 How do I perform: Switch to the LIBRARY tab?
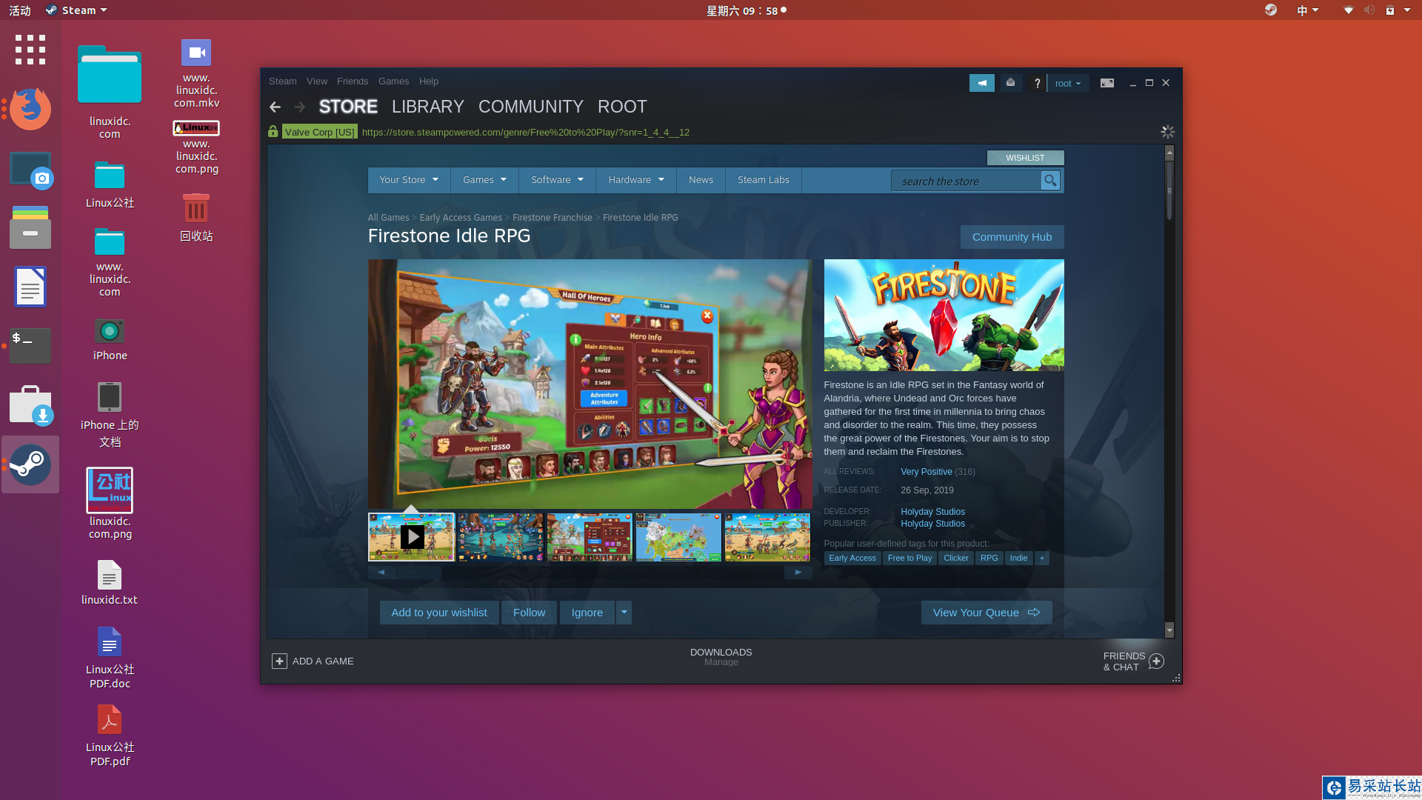tap(428, 107)
